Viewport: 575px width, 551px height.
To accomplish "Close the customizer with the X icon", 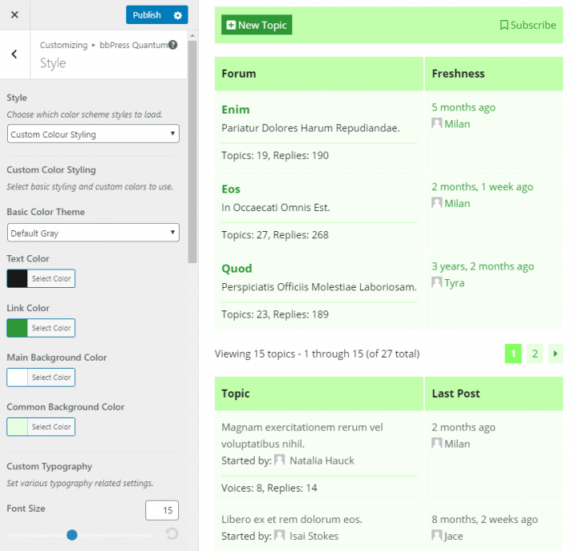I will (14, 14).
